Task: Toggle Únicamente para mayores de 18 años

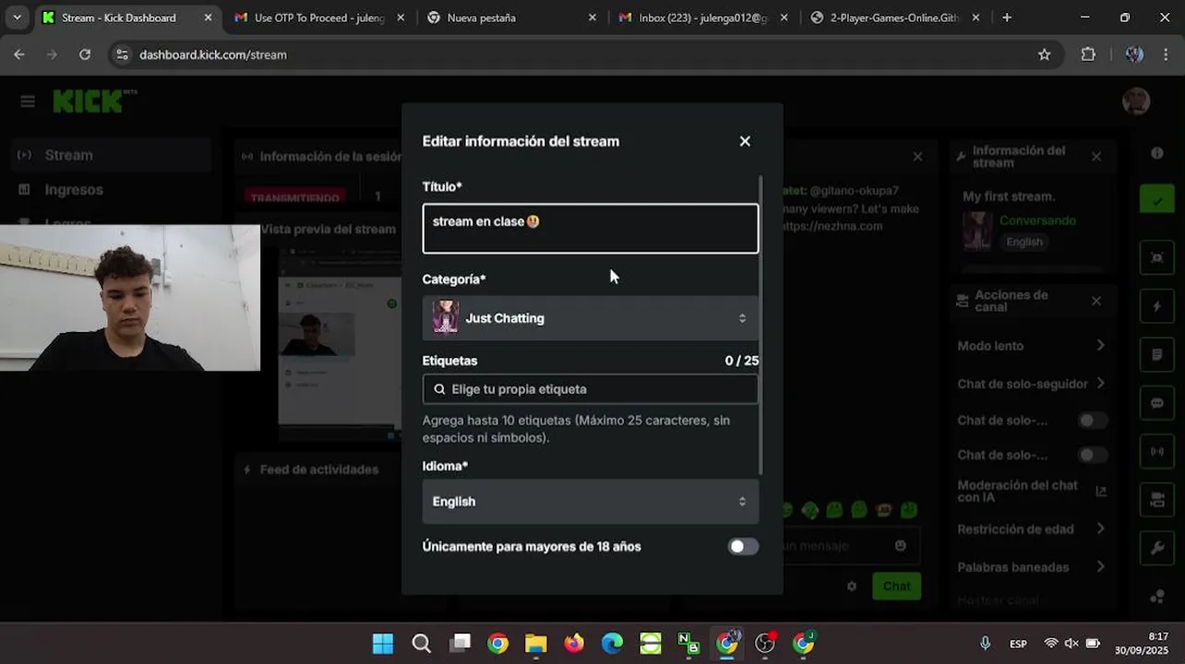Action: 743,547
